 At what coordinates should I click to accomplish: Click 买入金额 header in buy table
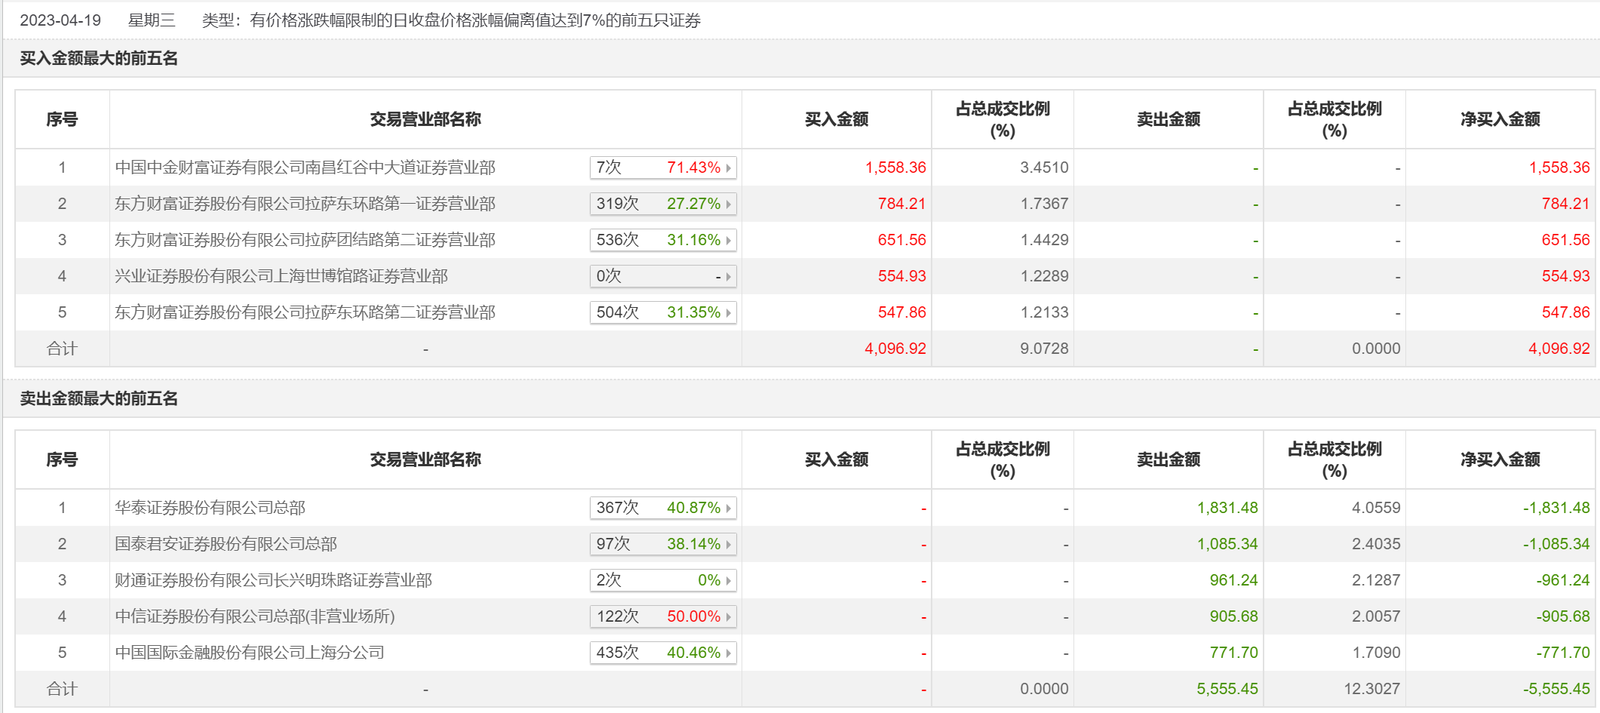coord(837,119)
